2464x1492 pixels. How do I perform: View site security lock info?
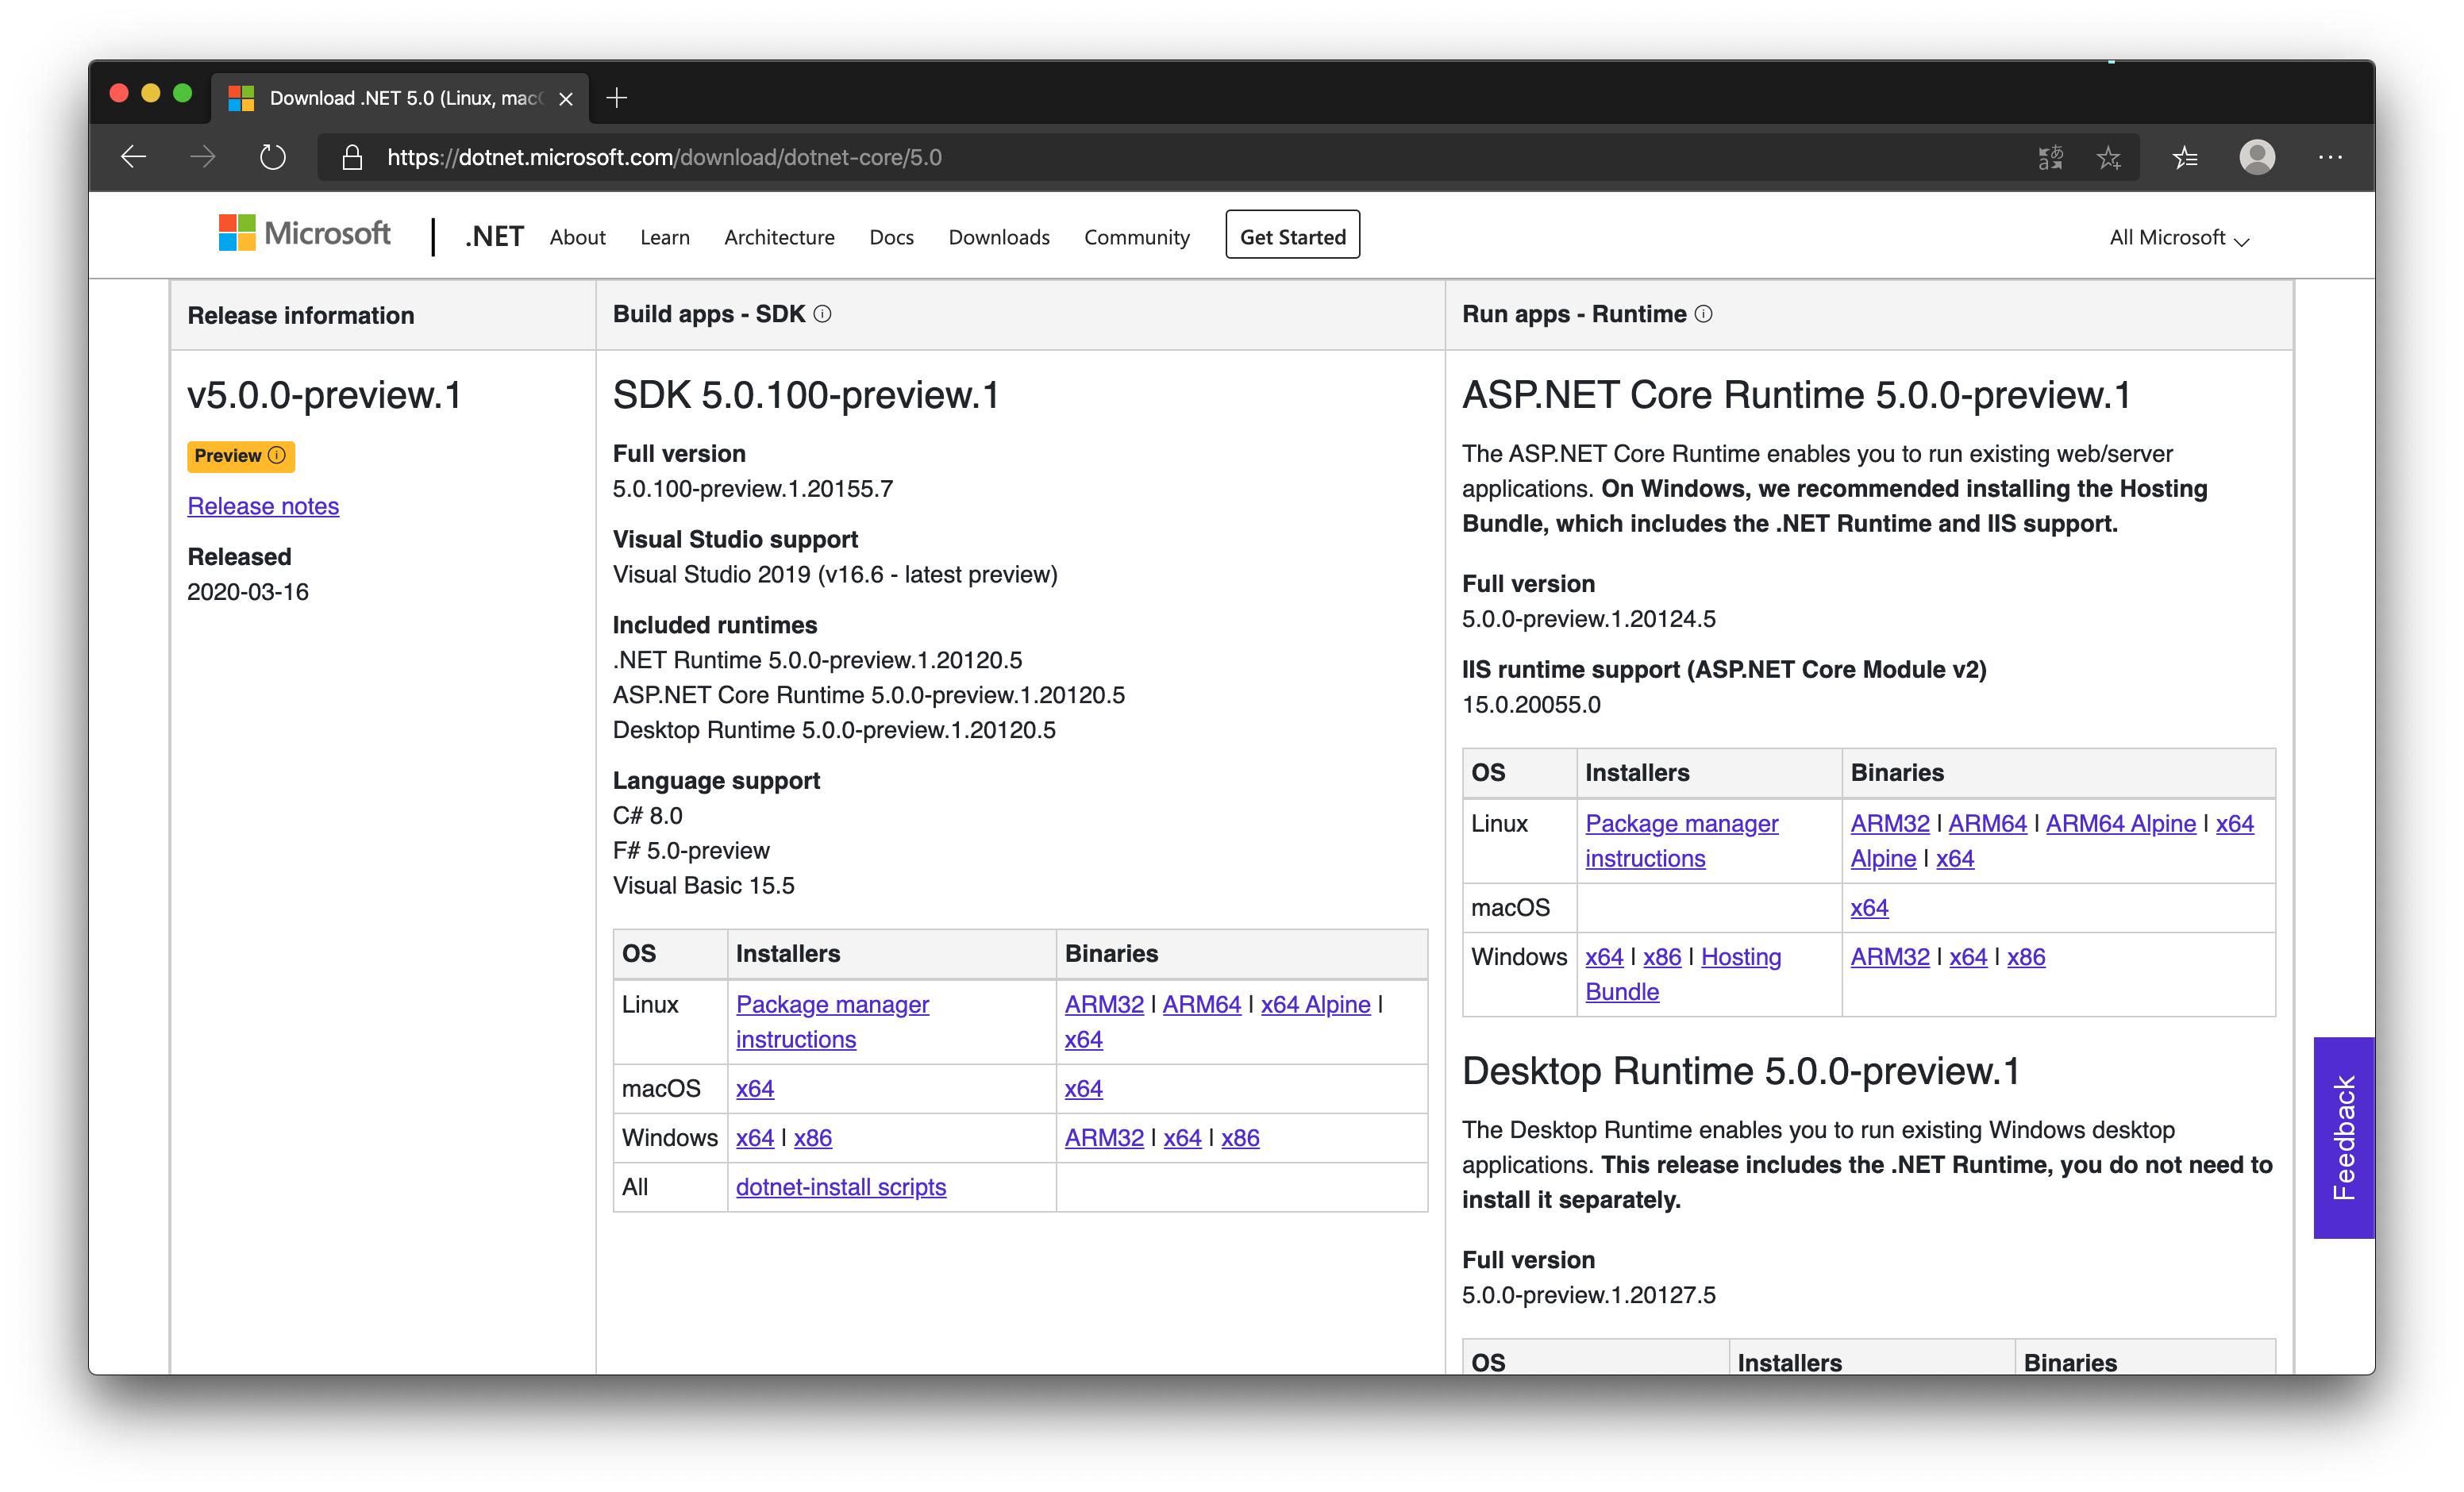(x=351, y=157)
